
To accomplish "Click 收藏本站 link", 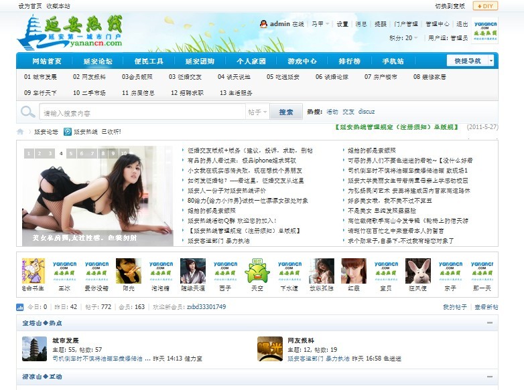I will click(58, 6).
